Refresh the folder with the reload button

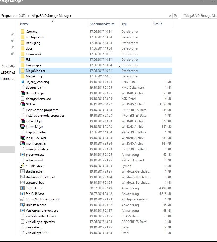tap(175, 16)
